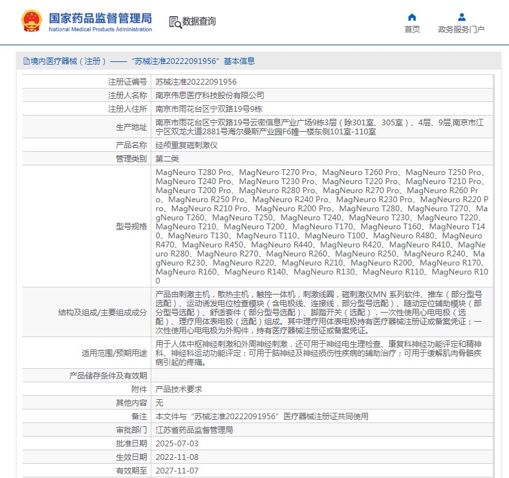Click the 适用范围/预期用途 label
Screen dimensions: 509x478
(x=114, y=353)
